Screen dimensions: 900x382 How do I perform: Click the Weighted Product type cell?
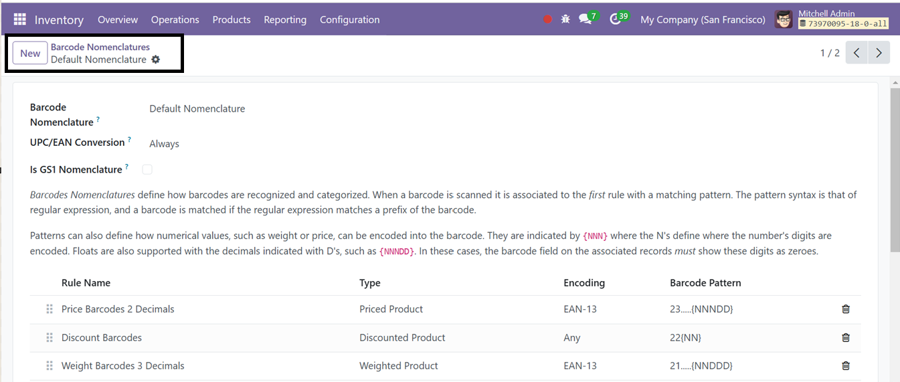click(399, 366)
